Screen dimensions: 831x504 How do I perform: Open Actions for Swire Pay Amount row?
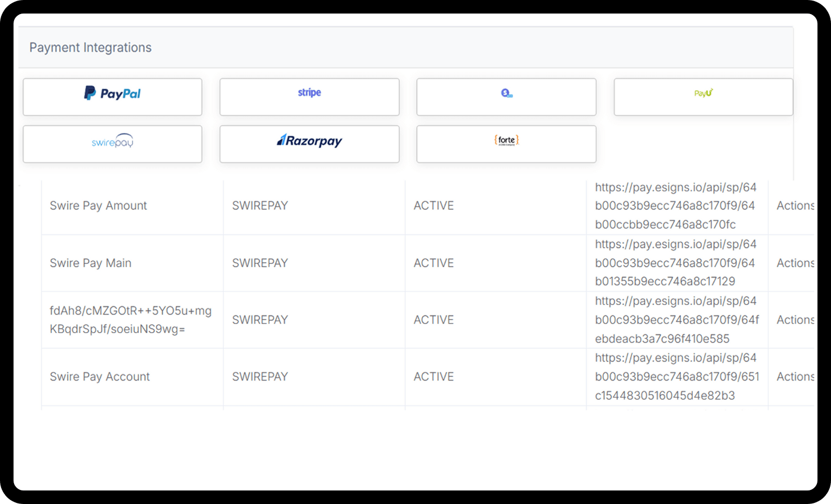pos(795,206)
